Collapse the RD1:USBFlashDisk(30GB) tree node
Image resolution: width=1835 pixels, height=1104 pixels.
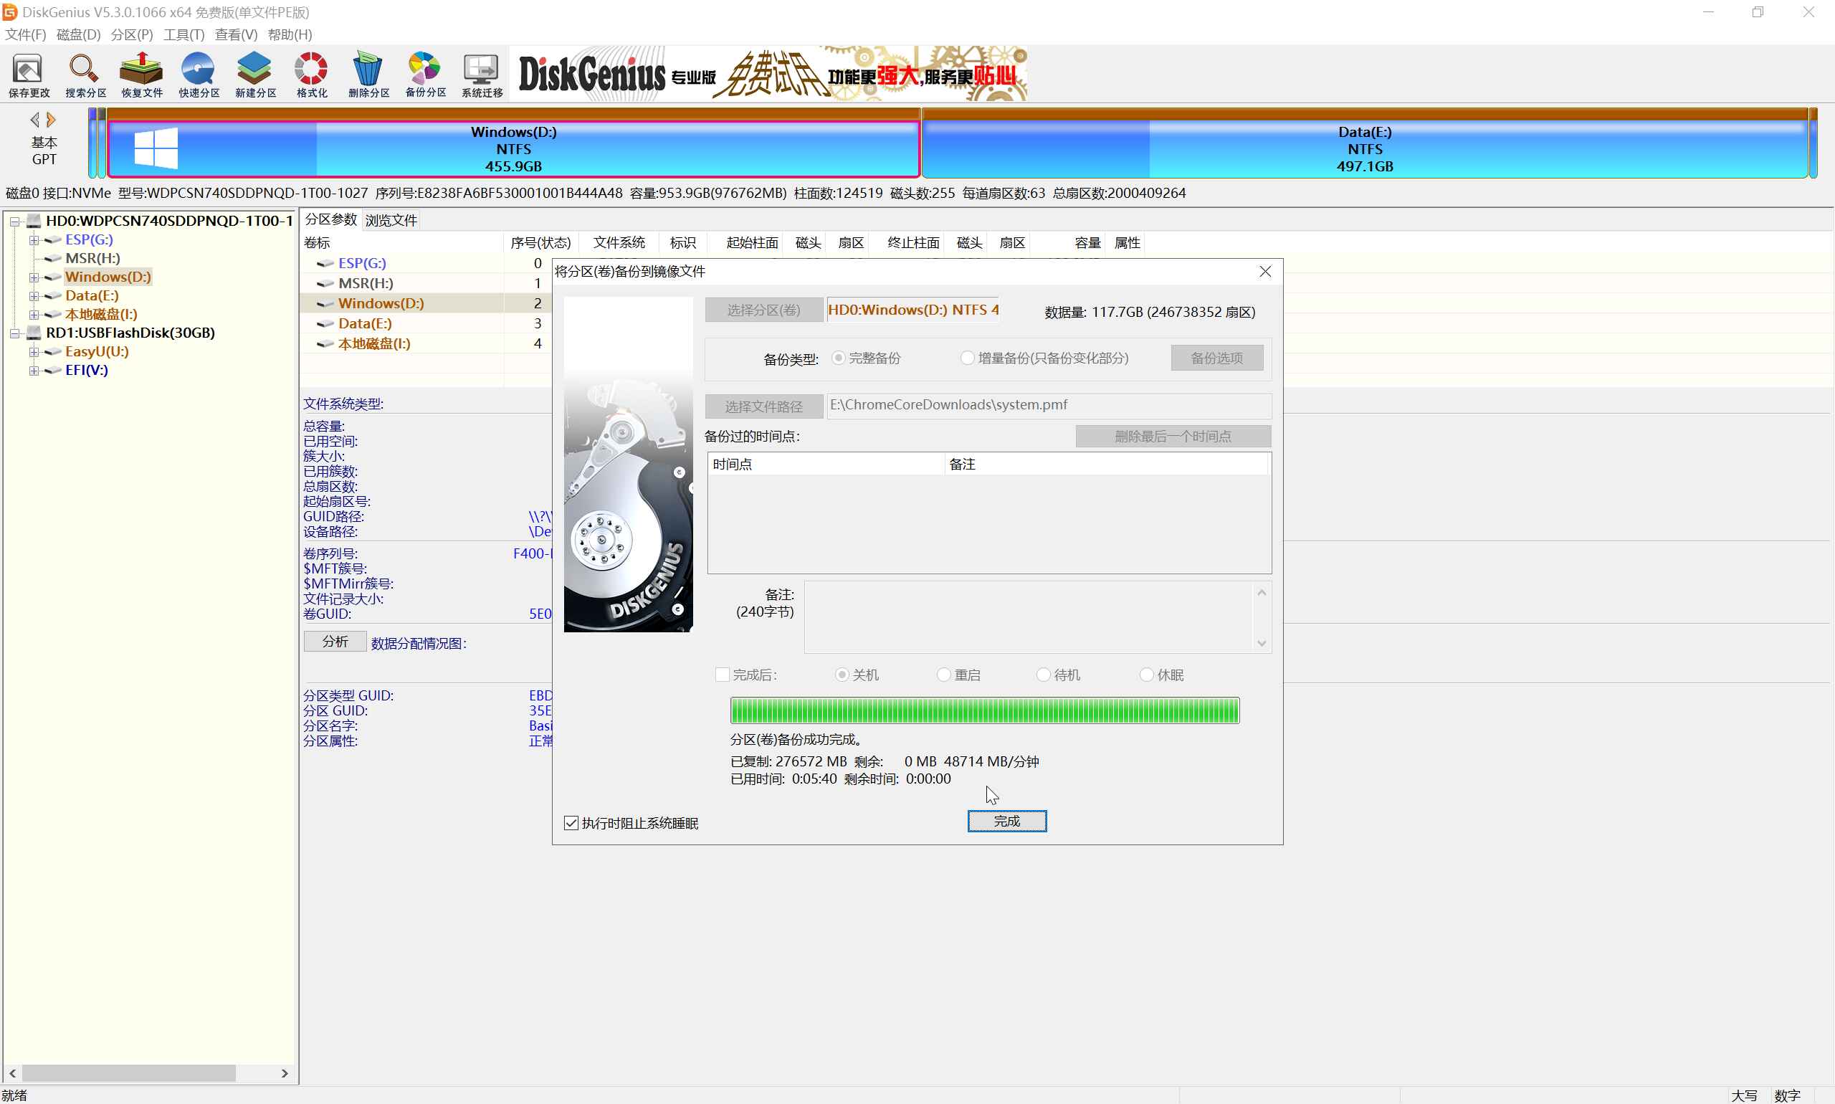(14, 333)
